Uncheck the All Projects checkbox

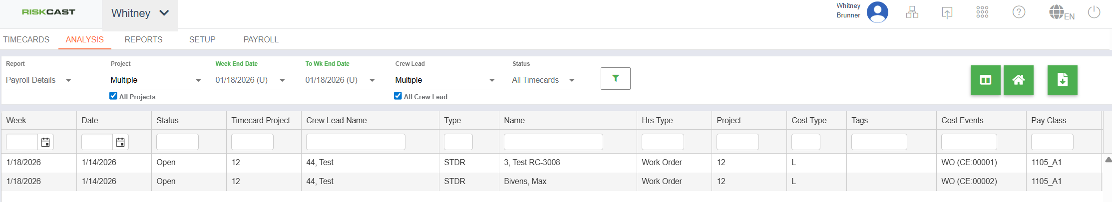(113, 96)
